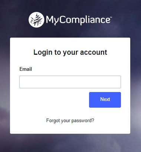This screenshot has height=152, width=141.
Task: Click the MyCompliance wordmark text
Action: [79, 20]
